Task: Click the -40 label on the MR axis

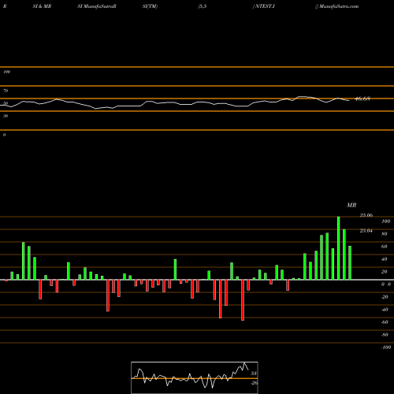Action: coord(385,310)
